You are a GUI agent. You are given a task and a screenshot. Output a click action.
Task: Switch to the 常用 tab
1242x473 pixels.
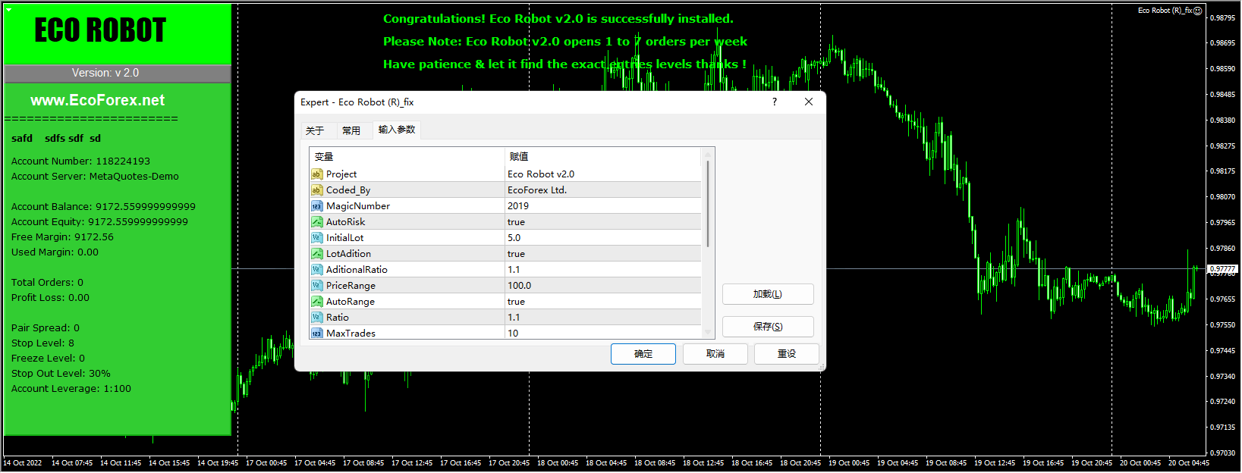(351, 130)
